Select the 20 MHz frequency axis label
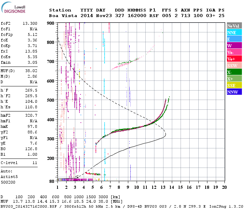The height and width of the screenshot is (209, 244). coord(224,187)
